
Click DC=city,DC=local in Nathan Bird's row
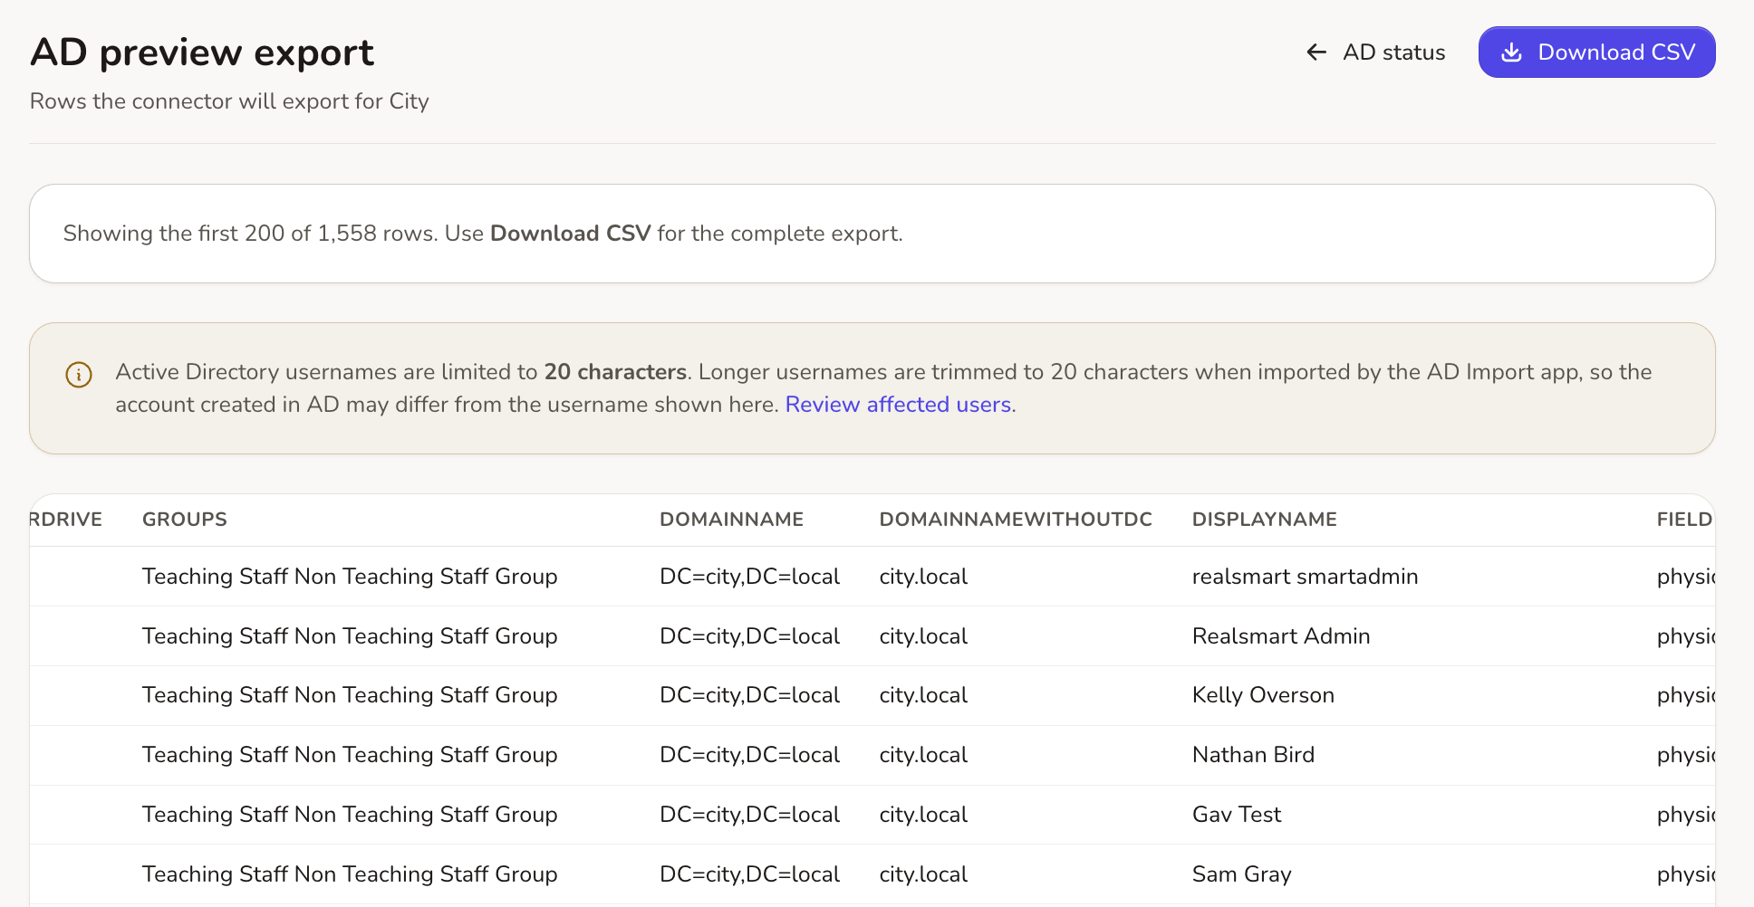(x=750, y=755)
